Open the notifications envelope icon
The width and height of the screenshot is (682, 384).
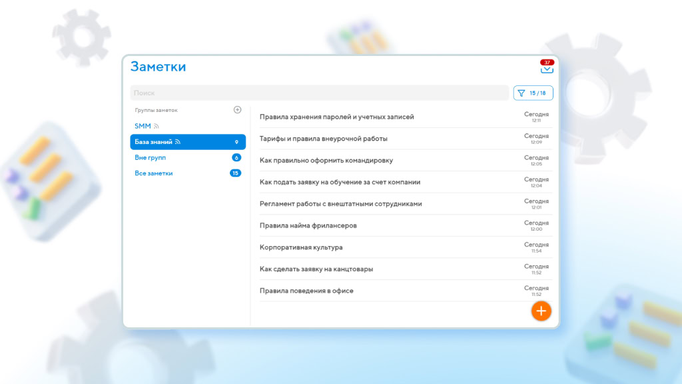click(547, 69)
